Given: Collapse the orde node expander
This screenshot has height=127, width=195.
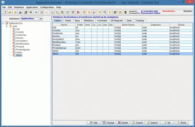Looking at the screenshot, I should coord(7,26).
